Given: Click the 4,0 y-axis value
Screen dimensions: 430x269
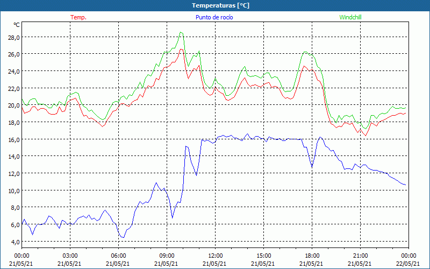Looking at the screenshot, I should point(15,242).
